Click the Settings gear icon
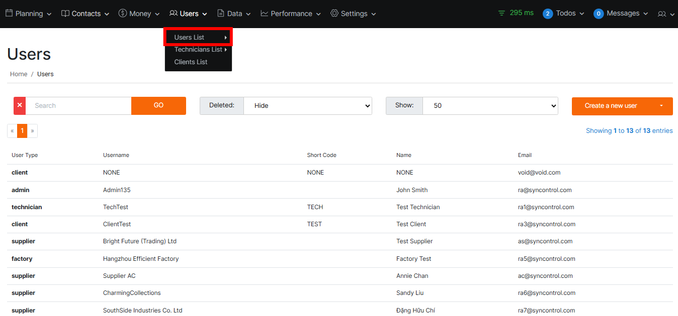 pyautogui.click(x=334, y=14)
